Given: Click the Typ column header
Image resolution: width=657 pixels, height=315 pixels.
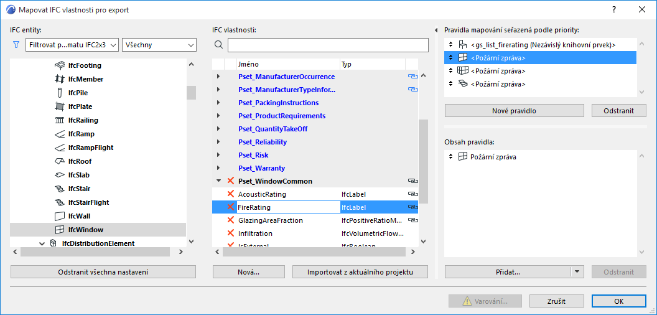Looking at the screenshot, I should [x=373, y=64].
